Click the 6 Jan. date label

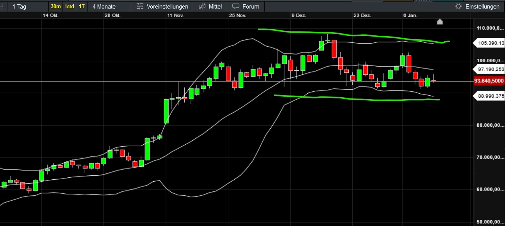point(410,16)
